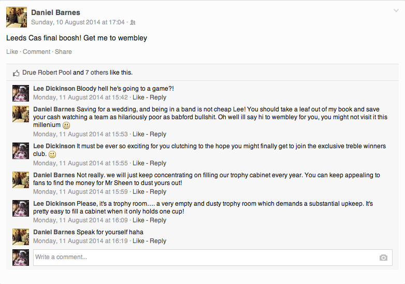Click inside the Write a comment field
The width and height of the screenshot is (405, 284).
(205, 258)
